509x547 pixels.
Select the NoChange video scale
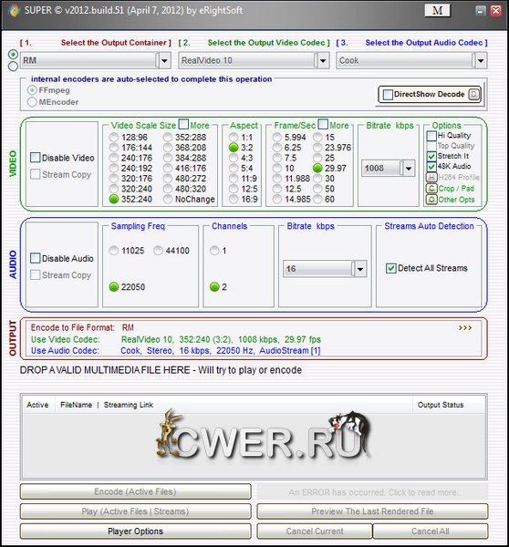point(168,199)
